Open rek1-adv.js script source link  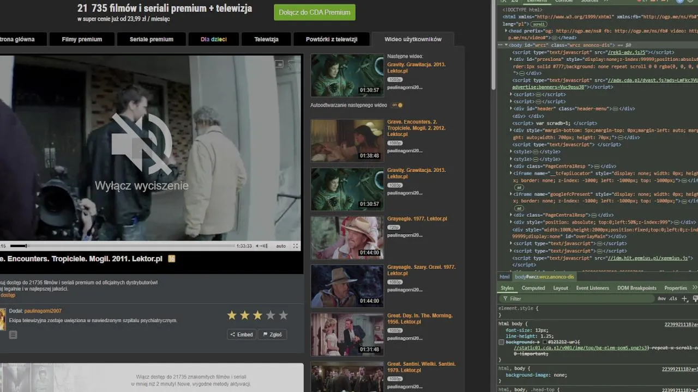click(627, 52)
